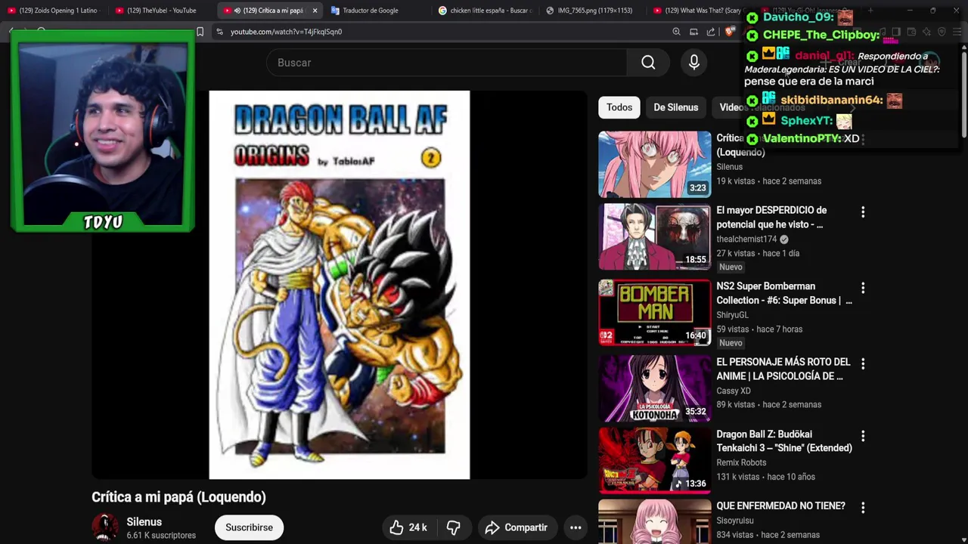The image size is (968, 544).
Task: Click the '6.61 K suscriptores' text
Action: tap(161, 536)
